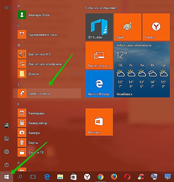Viewport: 174px width, 182px height.
Task: Open File Explorer from Start sidebar
Action: tap(7, 139)
